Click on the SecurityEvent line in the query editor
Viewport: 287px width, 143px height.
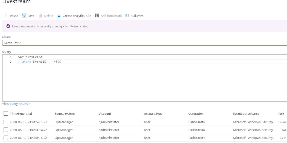pyautogui.click(x=30, y=57)
